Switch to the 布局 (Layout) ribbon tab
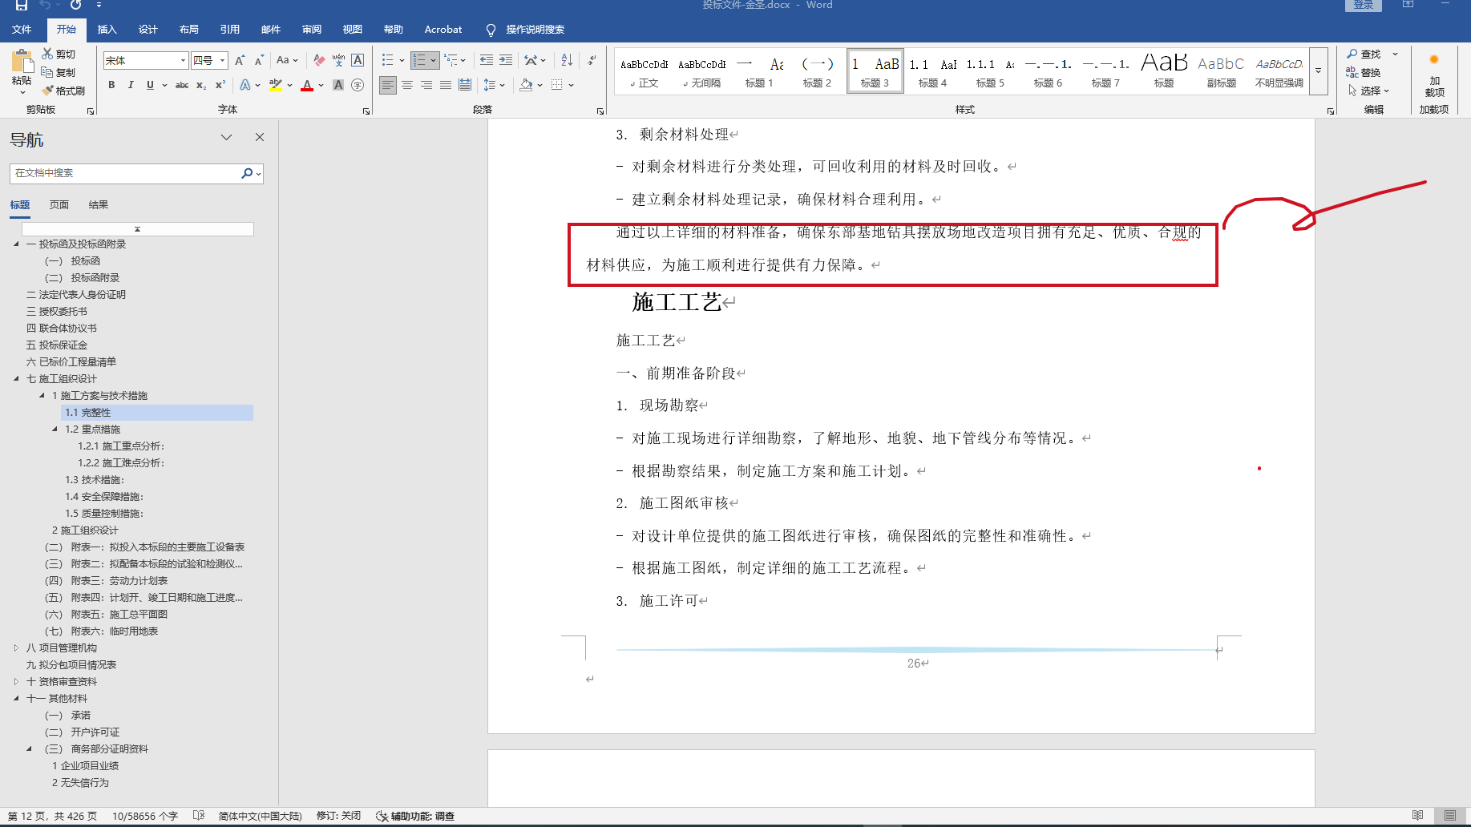The height and width of the screenshot is (827, 1471). click(188, 30)
